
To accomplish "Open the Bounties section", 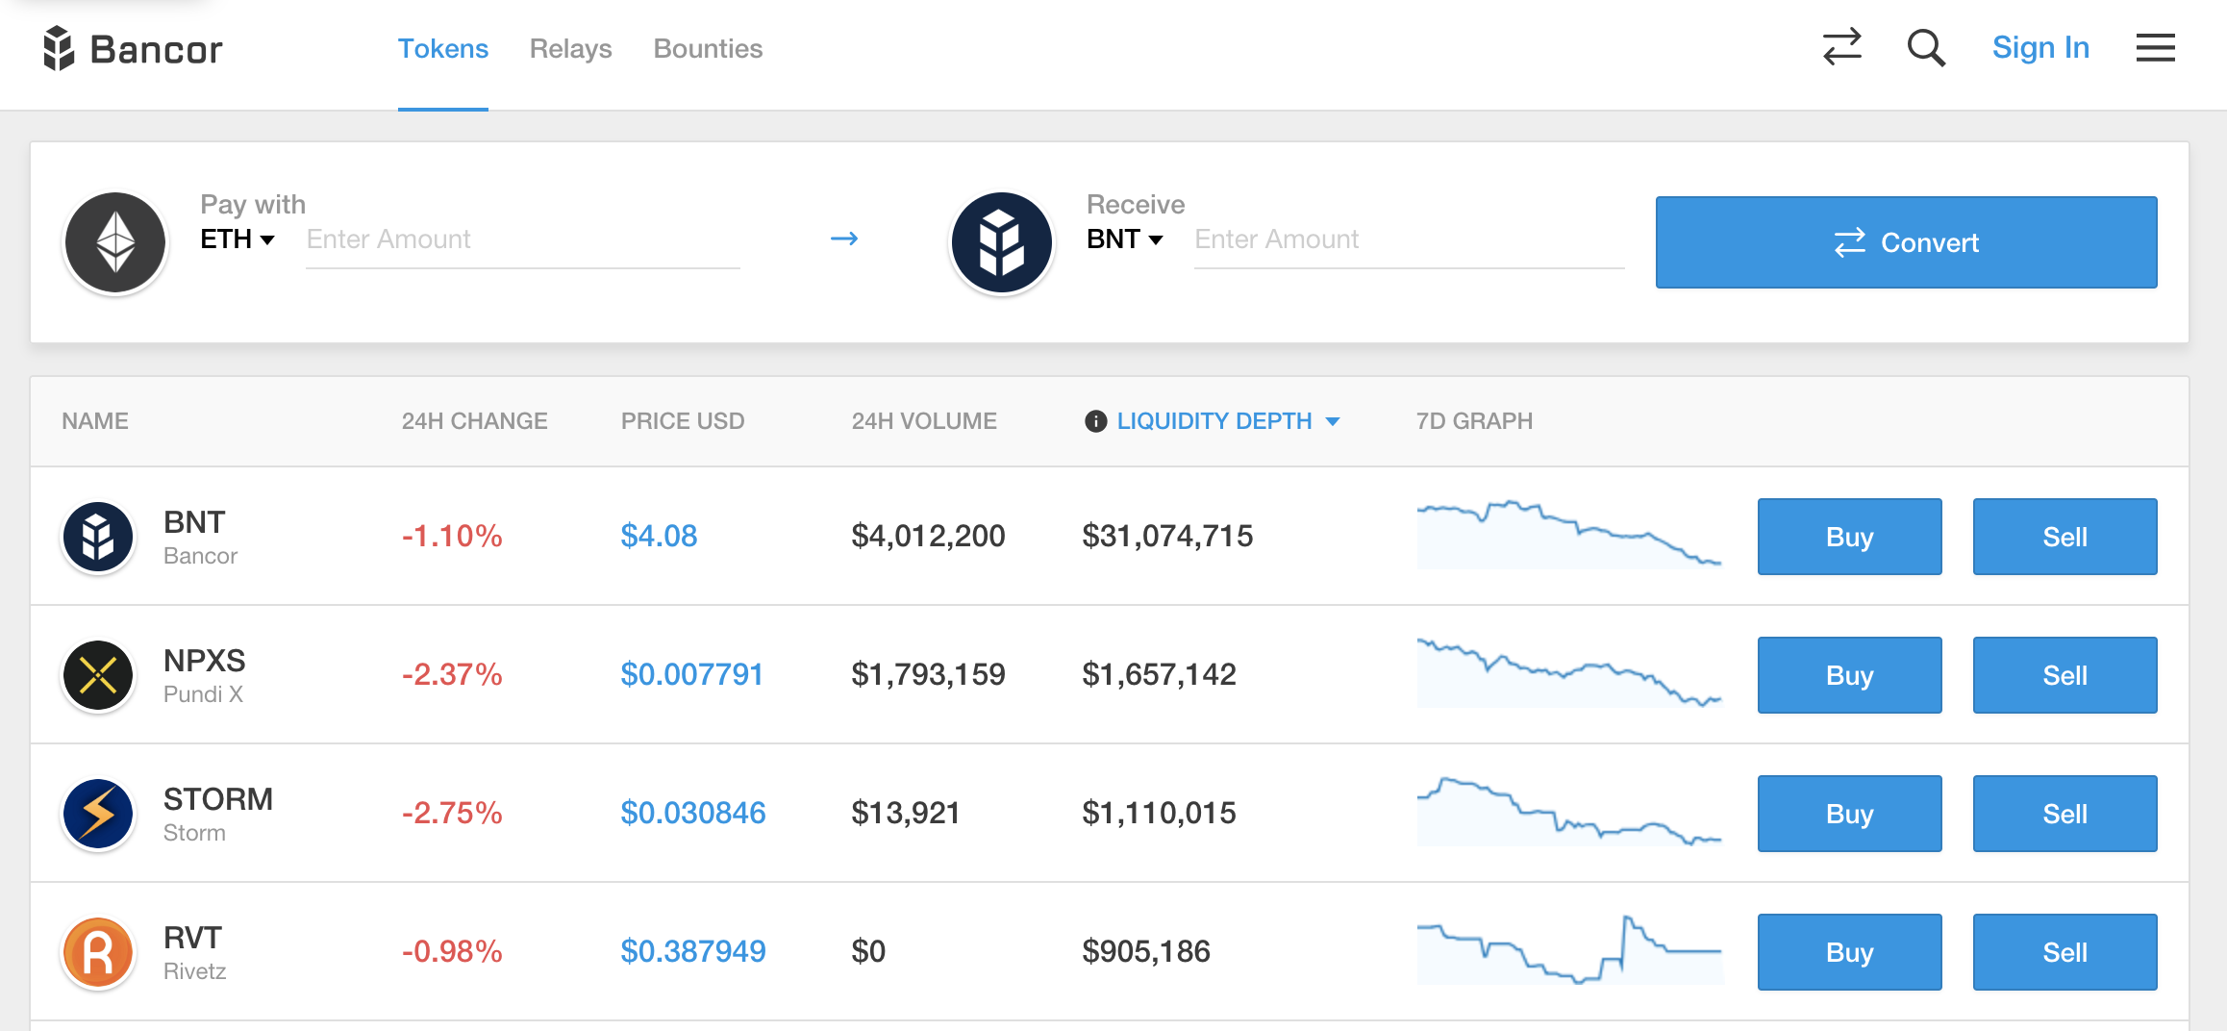I will pos(708,48).
